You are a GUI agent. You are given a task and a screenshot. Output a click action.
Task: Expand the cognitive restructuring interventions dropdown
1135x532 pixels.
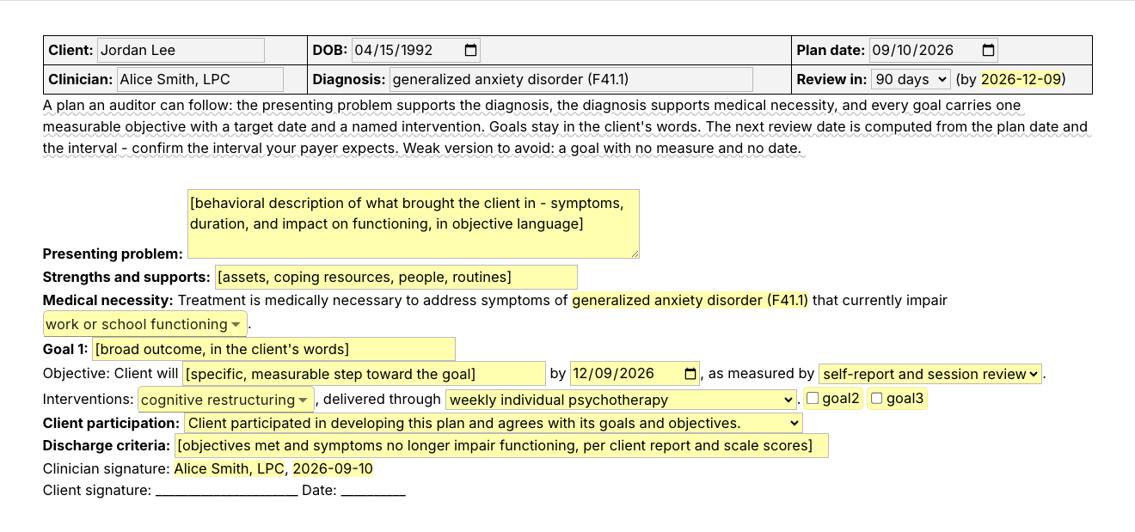[226, 400]
